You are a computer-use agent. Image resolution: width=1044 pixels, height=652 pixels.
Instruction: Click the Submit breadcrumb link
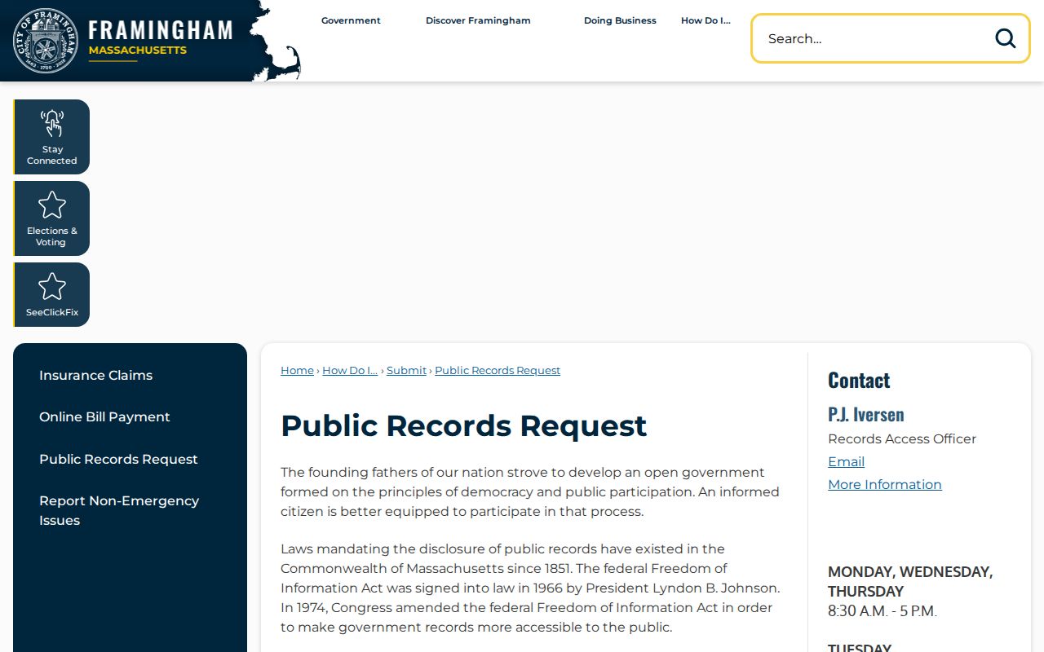click(x=406, y=370)
